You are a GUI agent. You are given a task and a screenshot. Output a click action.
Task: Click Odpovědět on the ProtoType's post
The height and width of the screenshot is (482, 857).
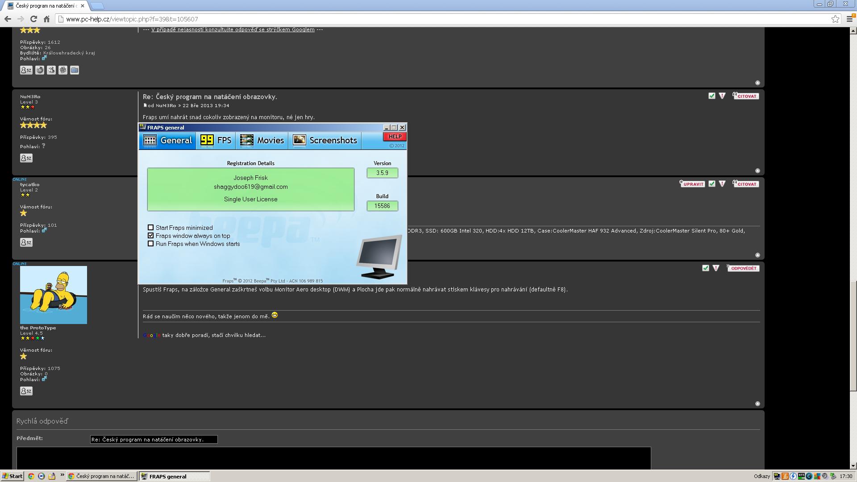(743, 268)
